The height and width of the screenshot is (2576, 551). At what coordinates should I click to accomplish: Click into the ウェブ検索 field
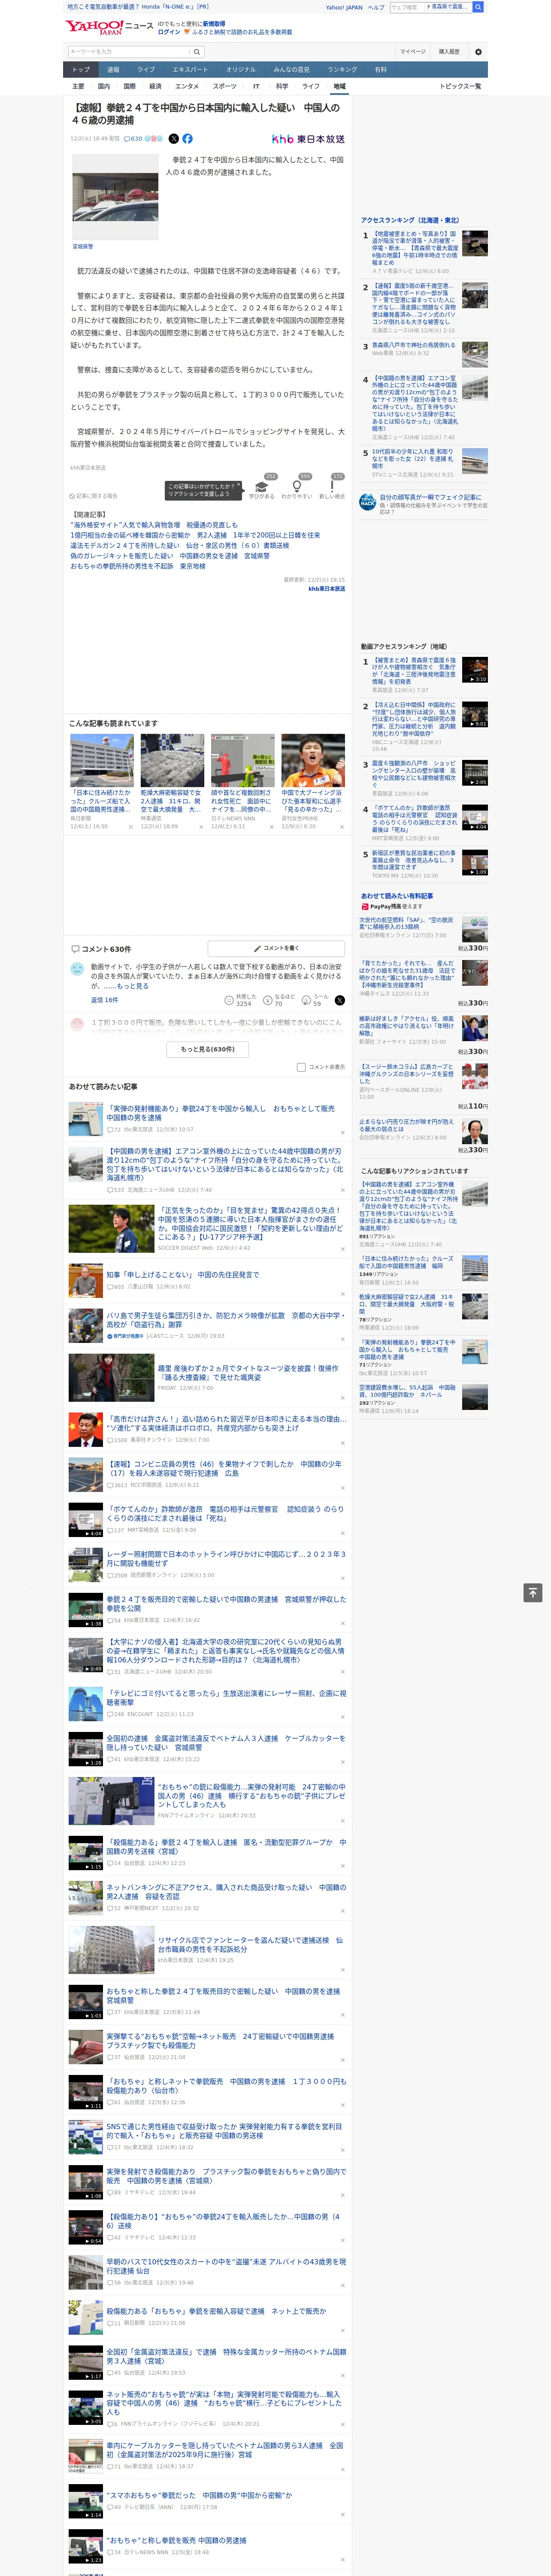(406, 7)
